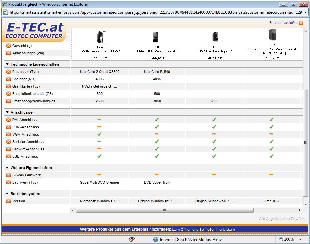This screenshot has width=310, height=244.
Task: Click the popup blocker icon in the status bar
Action: pyautogui.click(x=132, y=239)
